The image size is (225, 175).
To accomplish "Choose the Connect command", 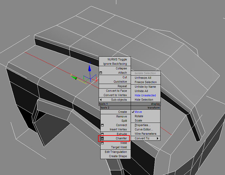I will [x=121, y=125].
